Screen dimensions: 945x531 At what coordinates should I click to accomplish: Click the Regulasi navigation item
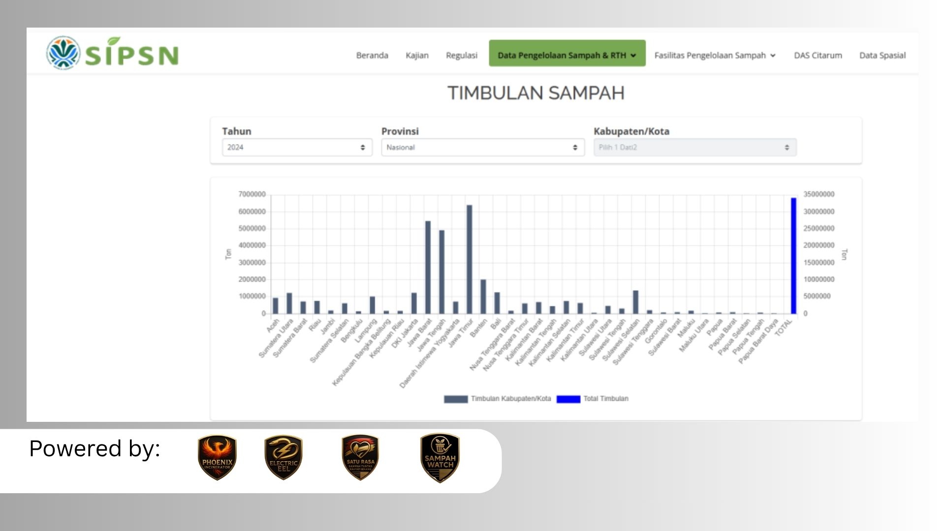pos(462,55)
